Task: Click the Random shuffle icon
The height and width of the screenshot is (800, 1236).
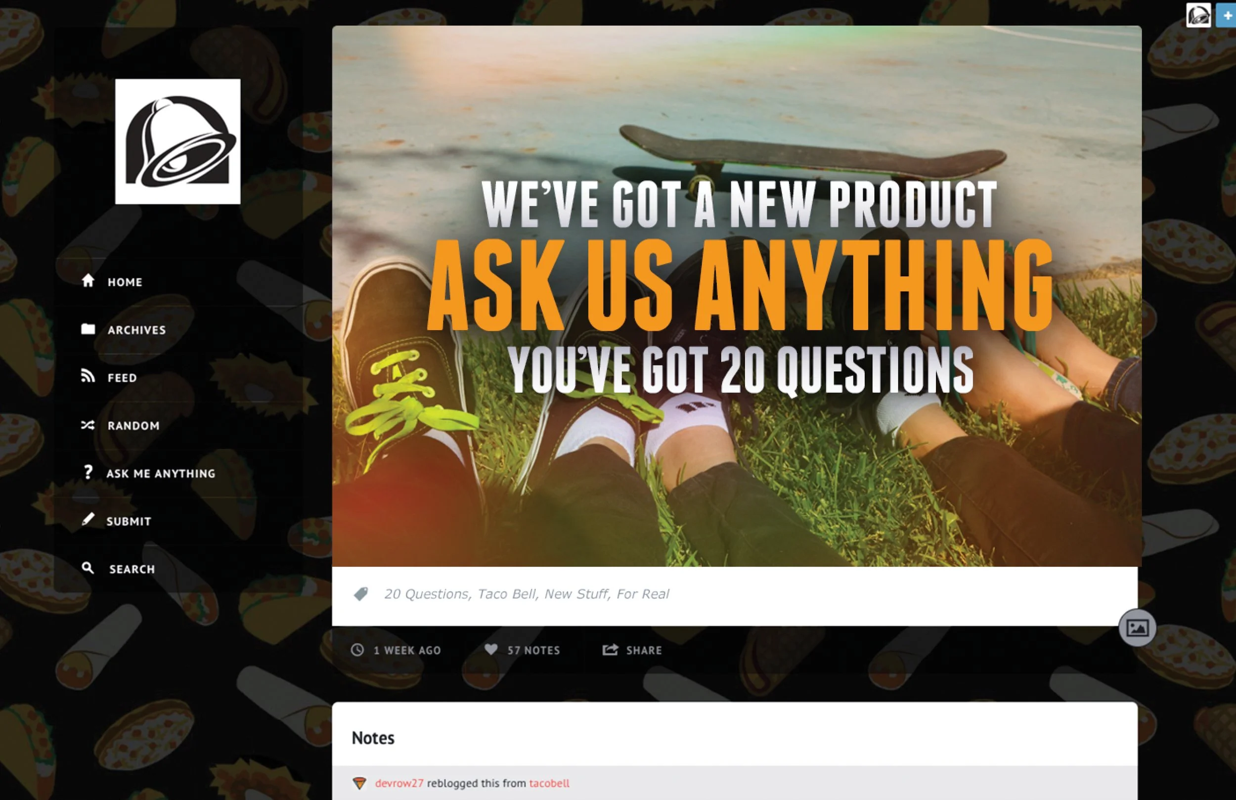Action: pos(88,425)
